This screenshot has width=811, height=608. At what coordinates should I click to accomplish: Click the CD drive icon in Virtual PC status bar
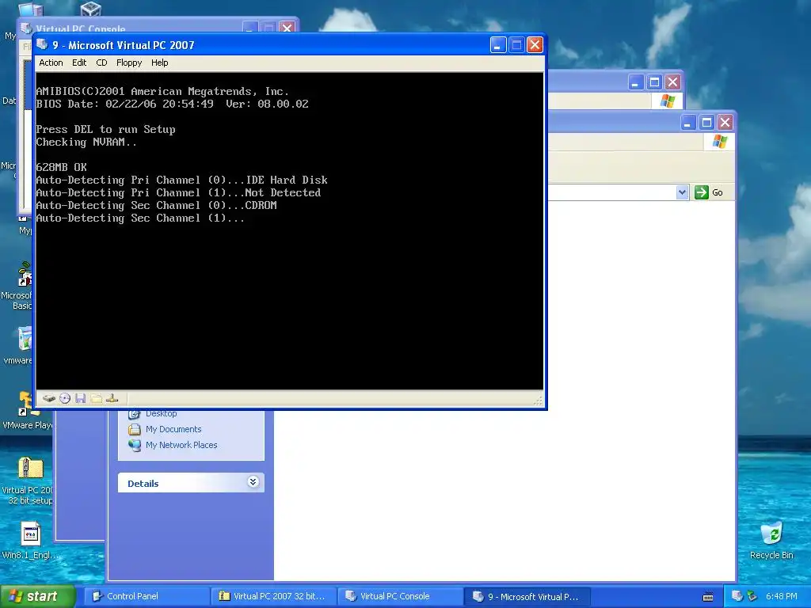(x=65, y=398)
